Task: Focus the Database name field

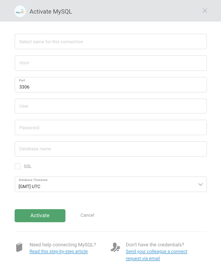Action: point(111,149)
